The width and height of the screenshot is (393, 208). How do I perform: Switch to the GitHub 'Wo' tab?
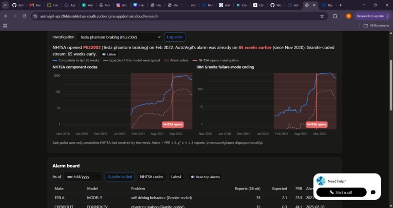[275, 5]
